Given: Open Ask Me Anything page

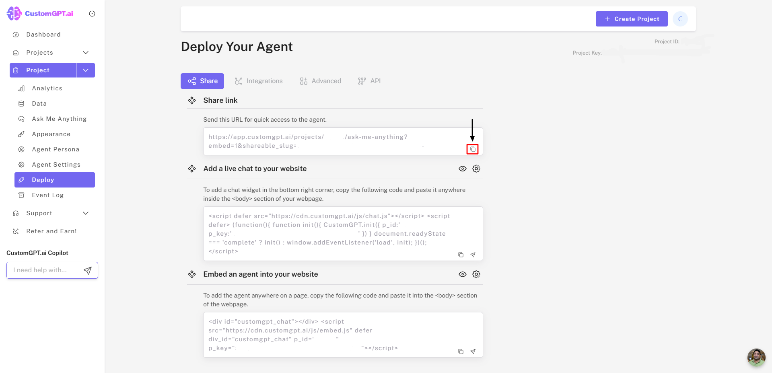Looking at the screenshot, I should tap(59, 119).
